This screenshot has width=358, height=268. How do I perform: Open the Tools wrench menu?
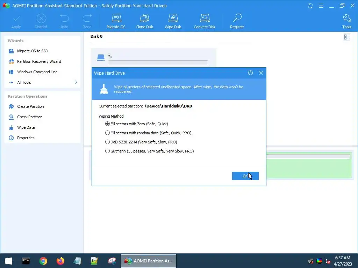click(346, 21)
